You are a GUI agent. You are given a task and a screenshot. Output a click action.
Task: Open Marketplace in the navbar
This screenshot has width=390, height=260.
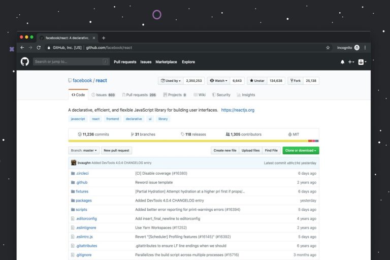[x=166, y=62]
